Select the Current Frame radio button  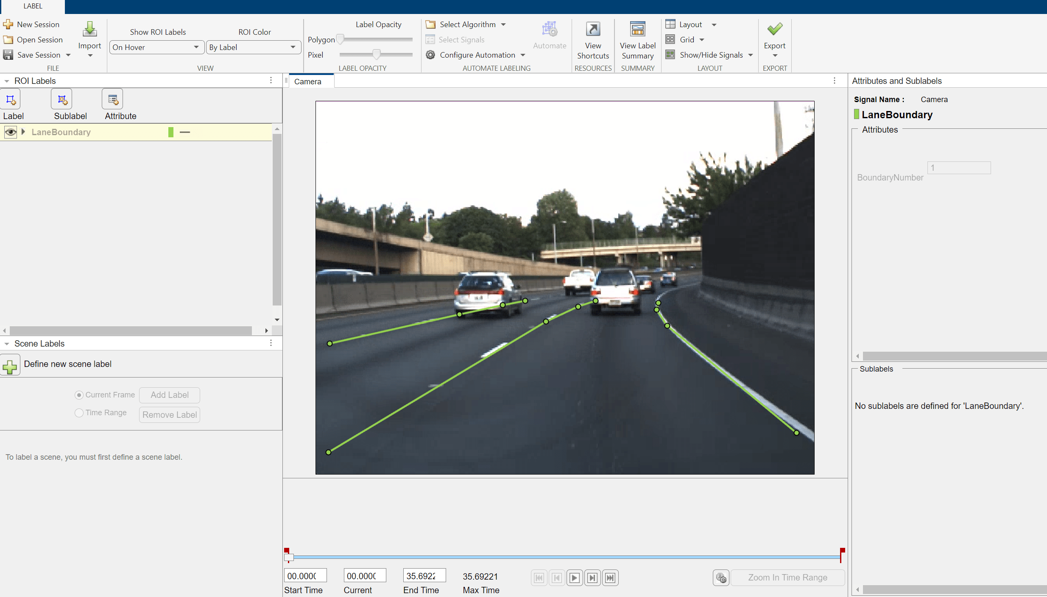[x=79, y=395]
